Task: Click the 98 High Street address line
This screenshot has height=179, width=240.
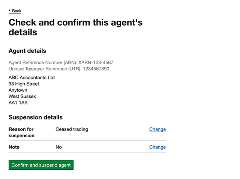Action: (24, 84)
